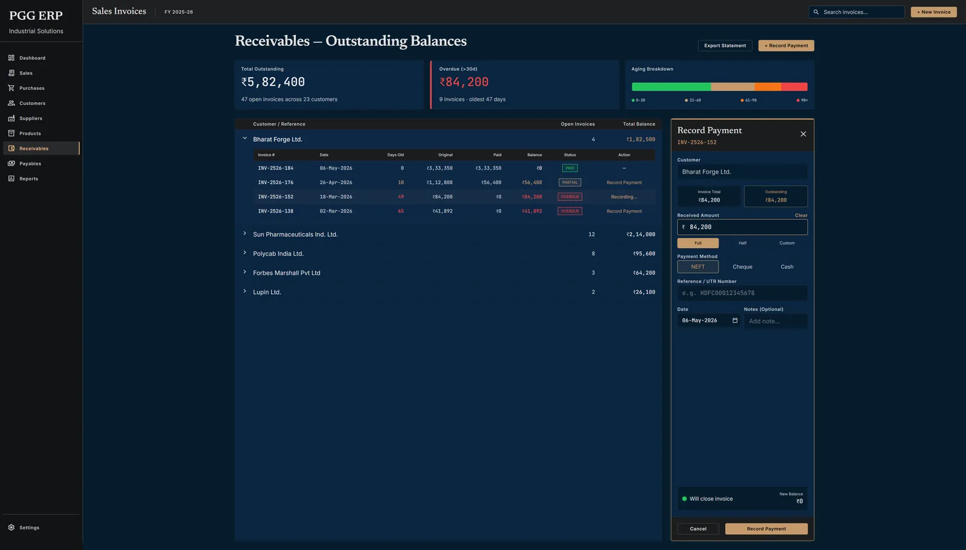Viewport: 966px width, 550px height.
Task: Click invoice number INV-2526-152 in table
Action: pyautogui.click(x=275, y=197)
